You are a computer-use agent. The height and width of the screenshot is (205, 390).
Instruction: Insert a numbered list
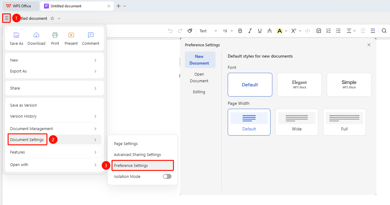click(x=329, y=31)
